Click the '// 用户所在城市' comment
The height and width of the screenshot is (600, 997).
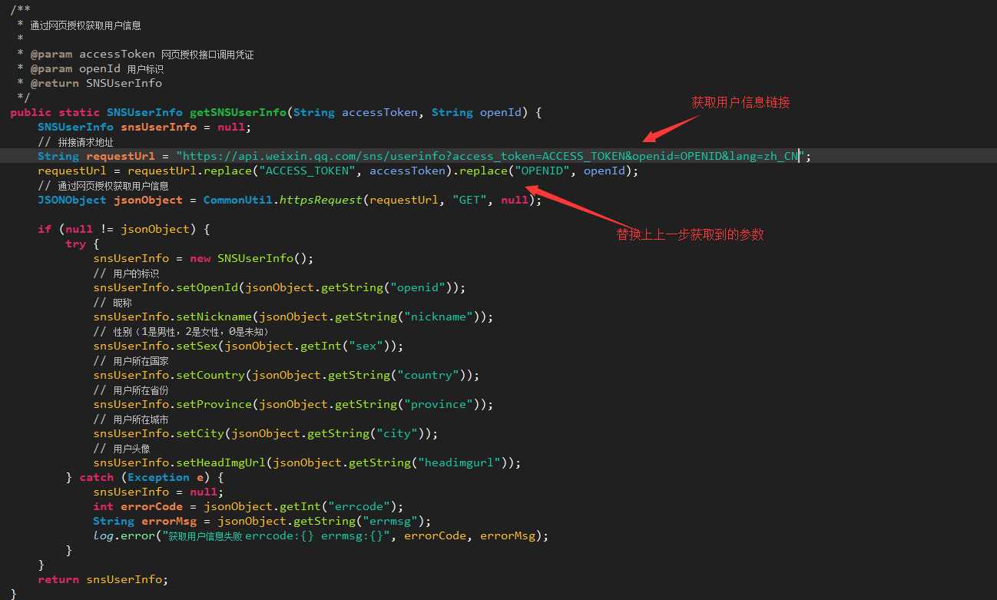131,419
